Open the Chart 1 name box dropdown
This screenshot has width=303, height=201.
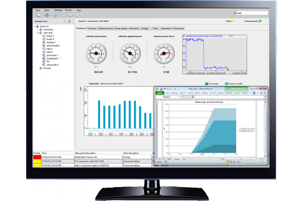179,97
